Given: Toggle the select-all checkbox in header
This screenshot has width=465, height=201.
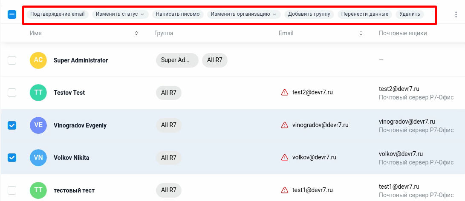Looking at the screenshot, I should (12, 14).
